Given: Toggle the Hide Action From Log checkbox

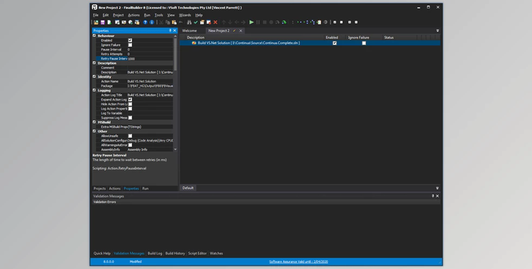Looking at the screenshot, I should coord(130,104).
